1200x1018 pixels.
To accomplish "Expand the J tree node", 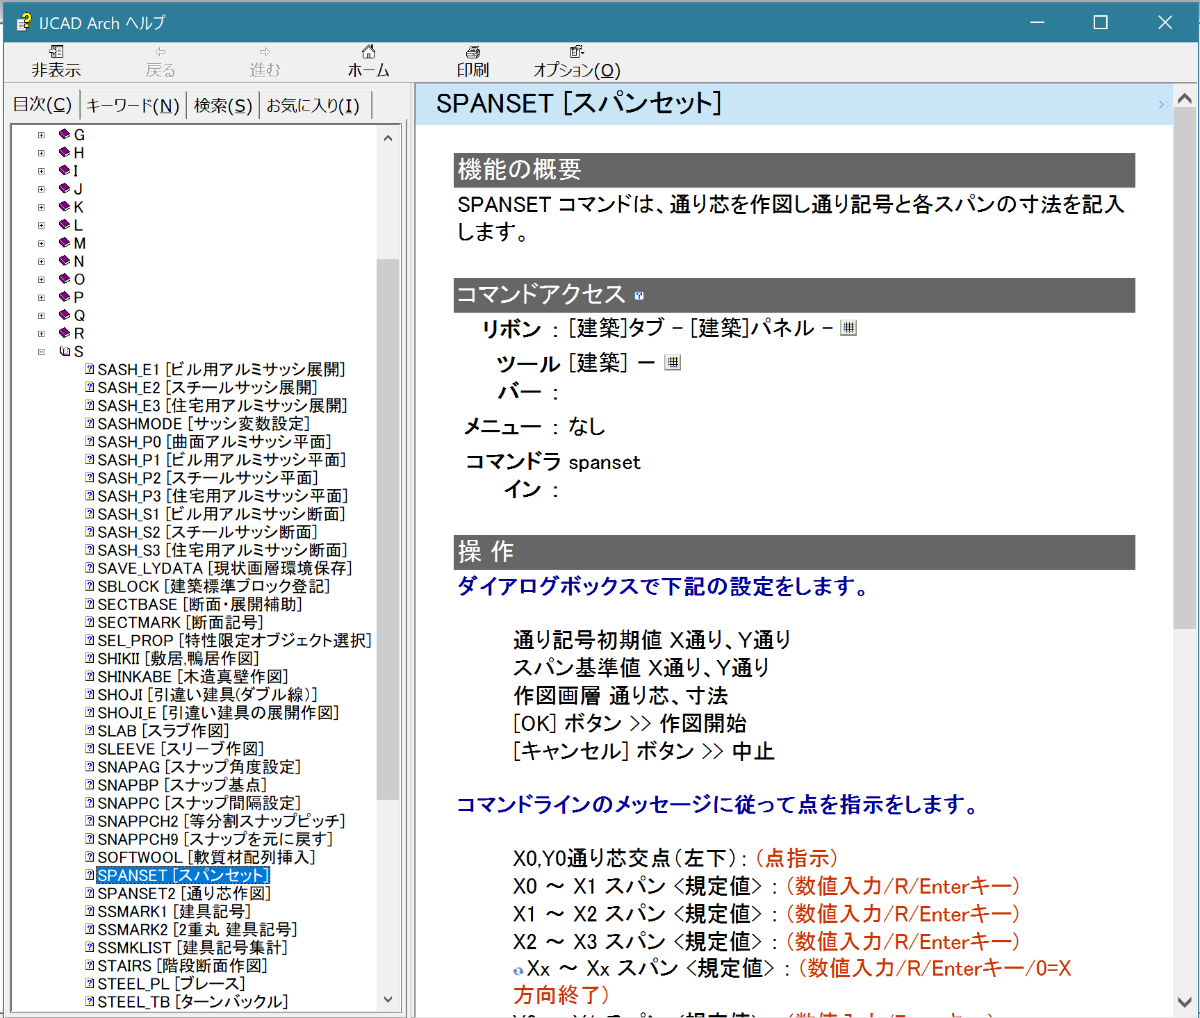I will 41,189.
